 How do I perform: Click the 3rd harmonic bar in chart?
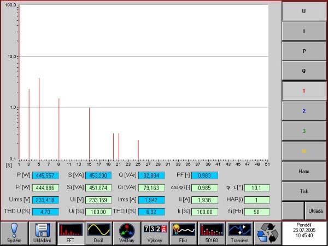click(x=29, y=124)
